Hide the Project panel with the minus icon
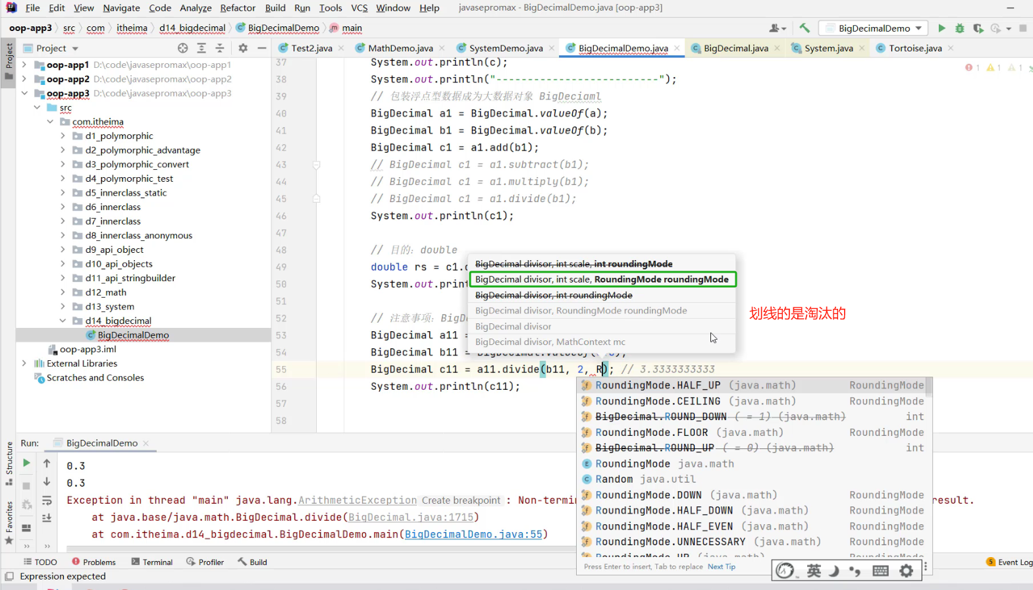 click(x=261, y=48)
